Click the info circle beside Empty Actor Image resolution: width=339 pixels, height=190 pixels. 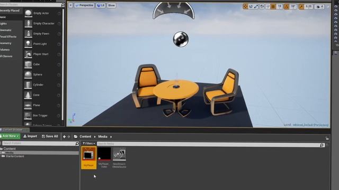[59, 13]
